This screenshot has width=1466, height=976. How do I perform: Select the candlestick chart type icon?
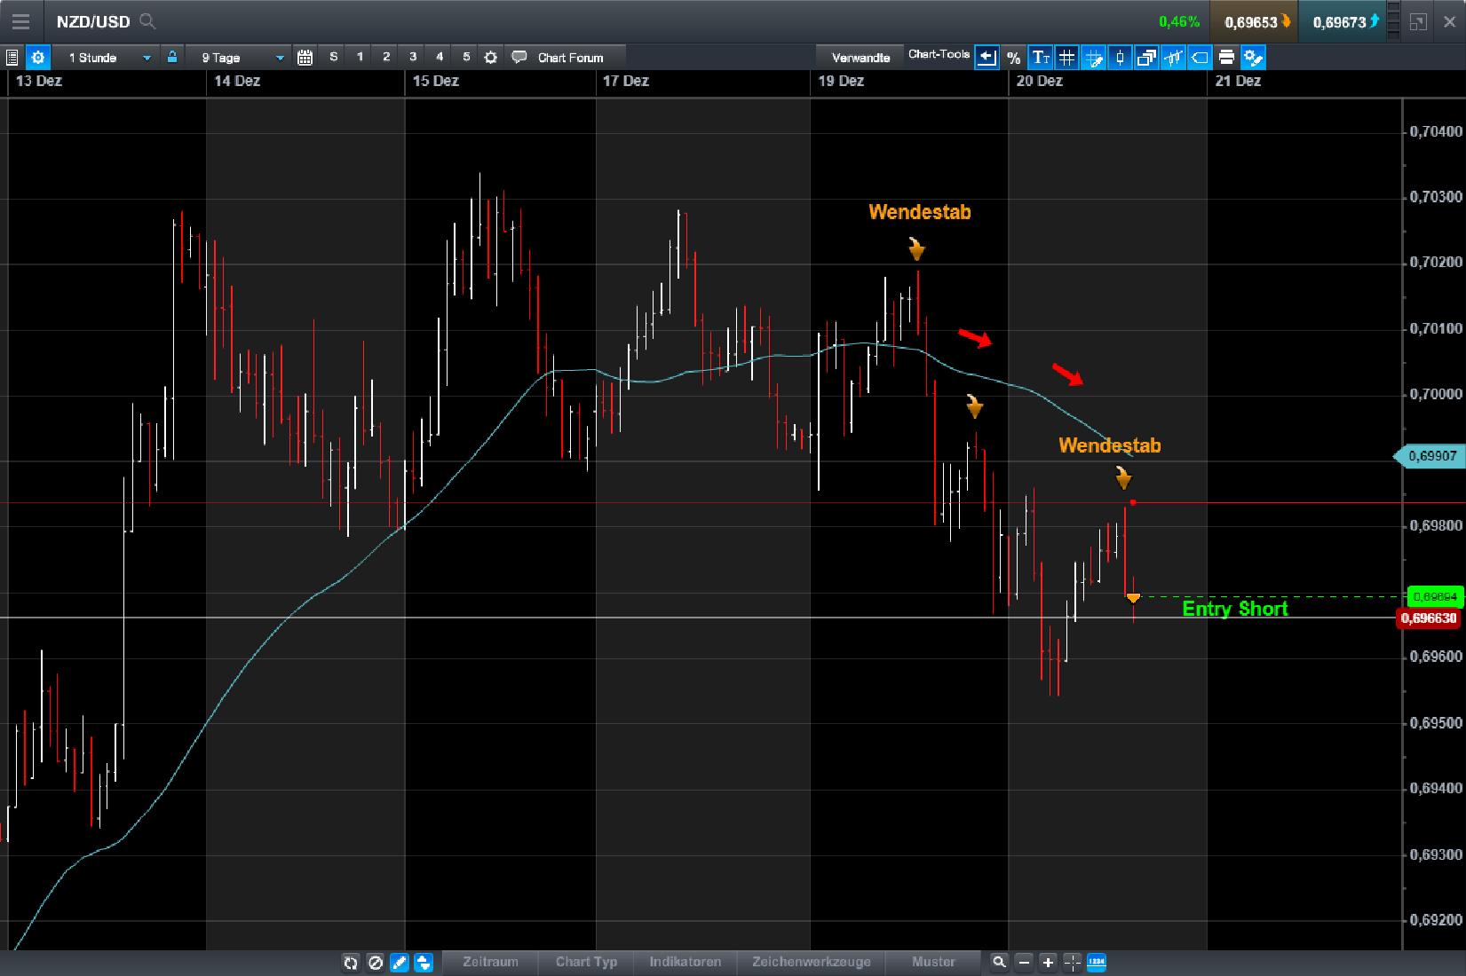click(1119, 57)
